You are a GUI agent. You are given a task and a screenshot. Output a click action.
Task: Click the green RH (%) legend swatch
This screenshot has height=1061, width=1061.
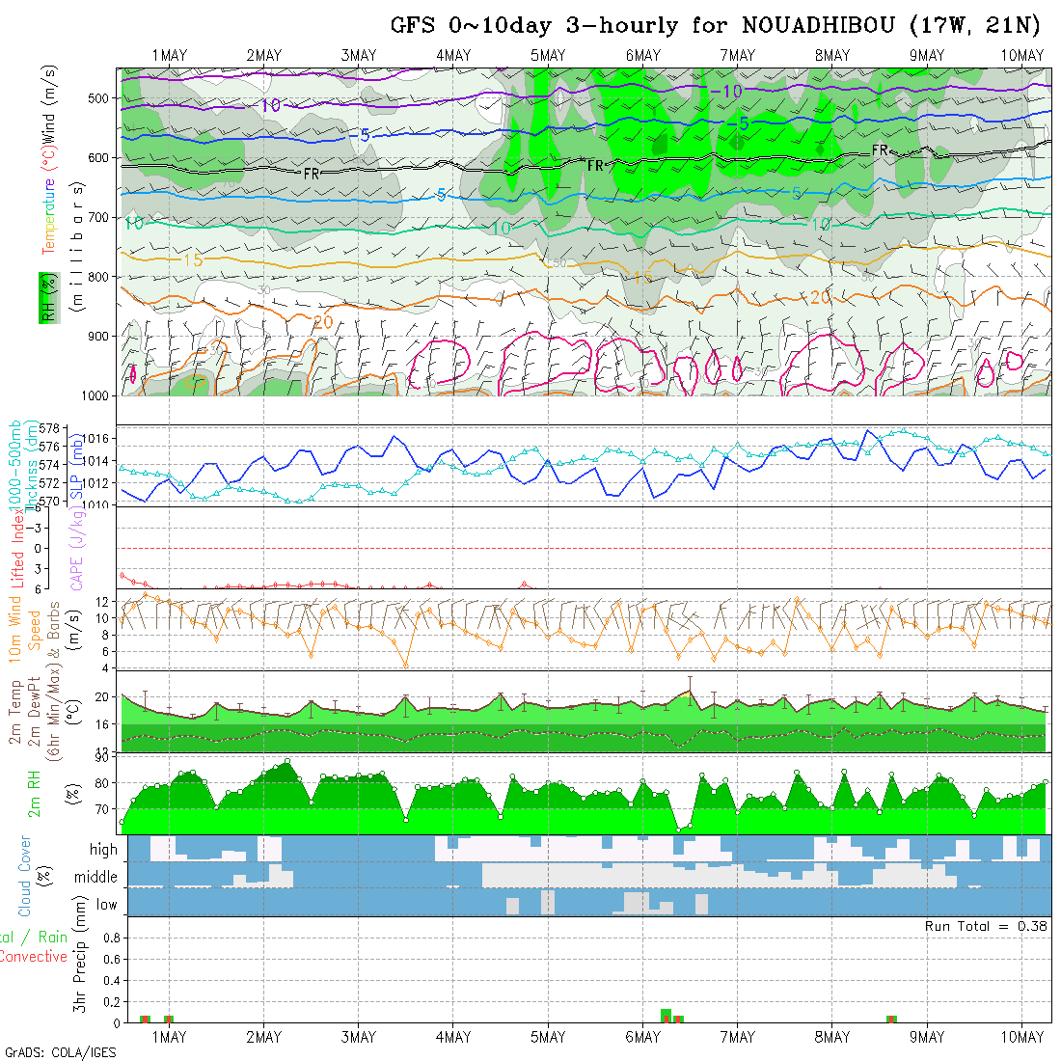click(45, 297)
